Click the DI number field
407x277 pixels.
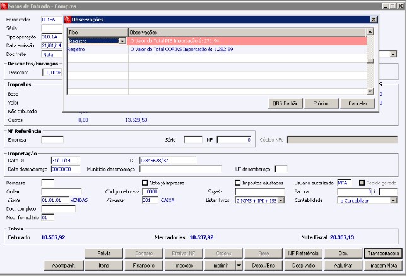coord(168,161)
